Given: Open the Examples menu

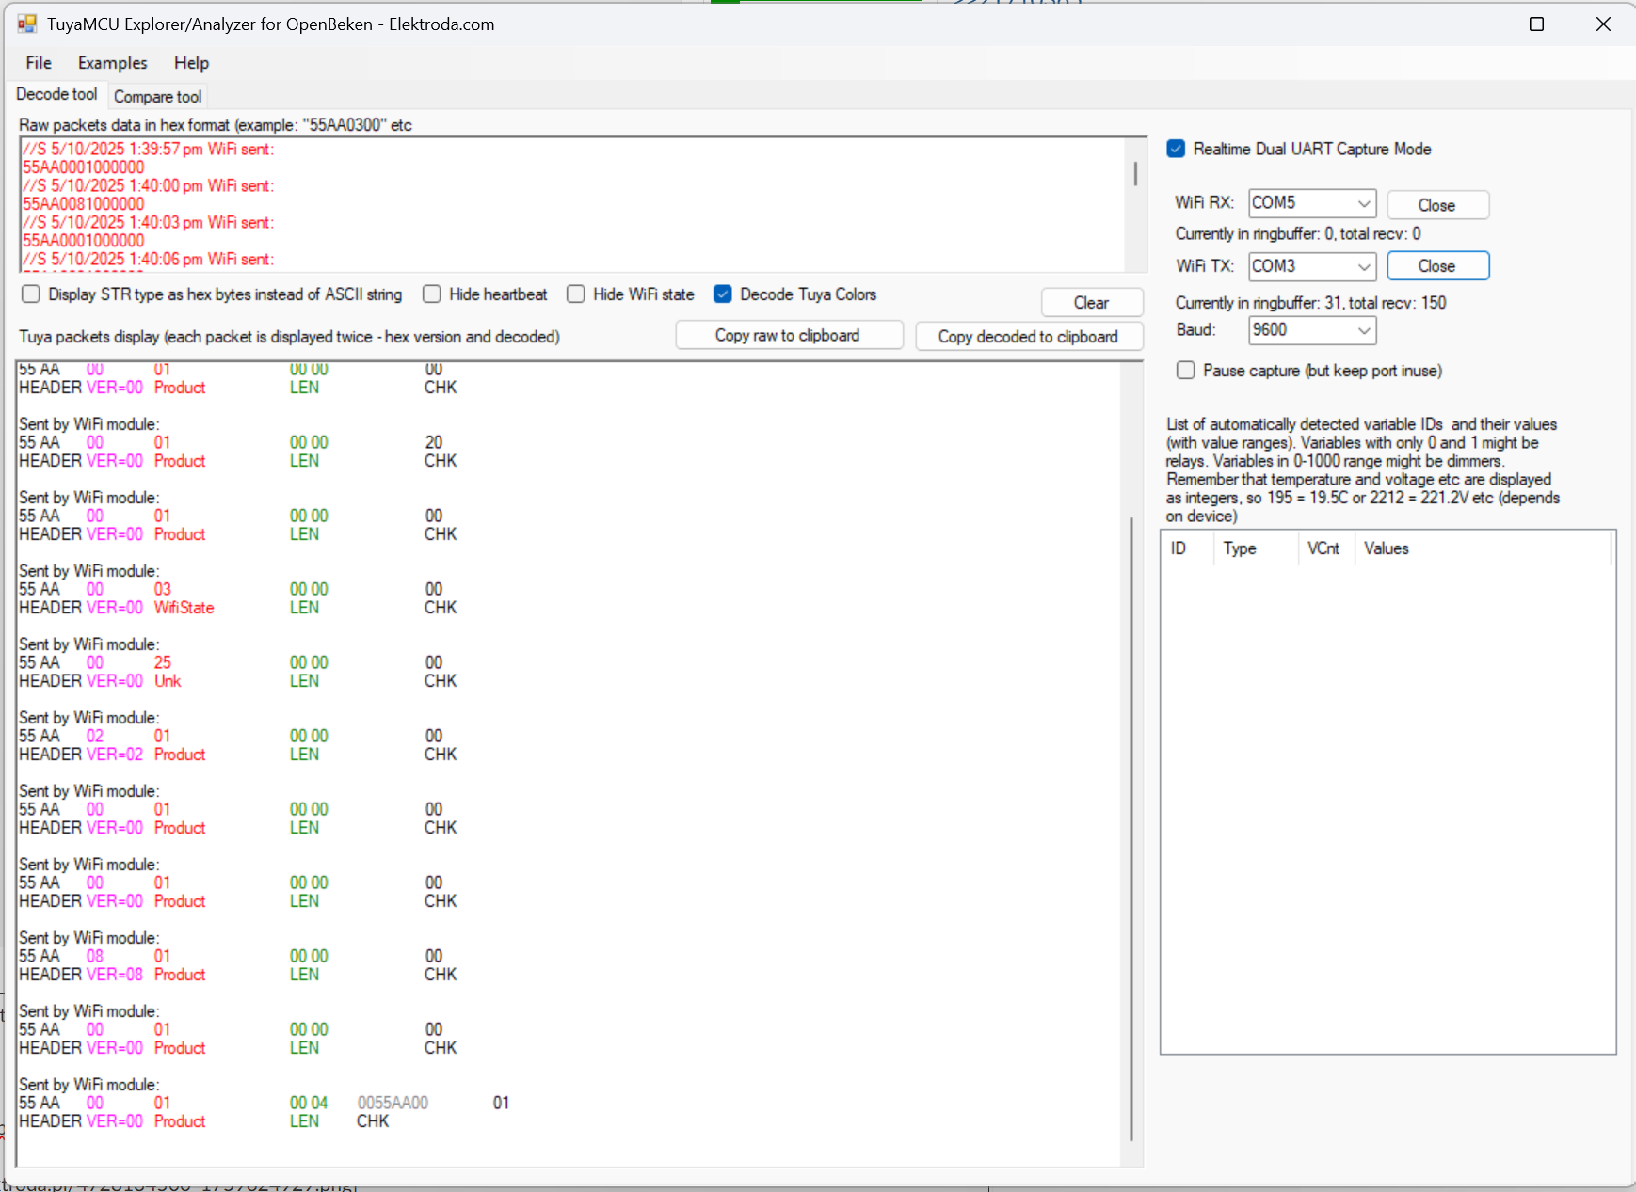Looking at the screenshot, I should (112, 63).
